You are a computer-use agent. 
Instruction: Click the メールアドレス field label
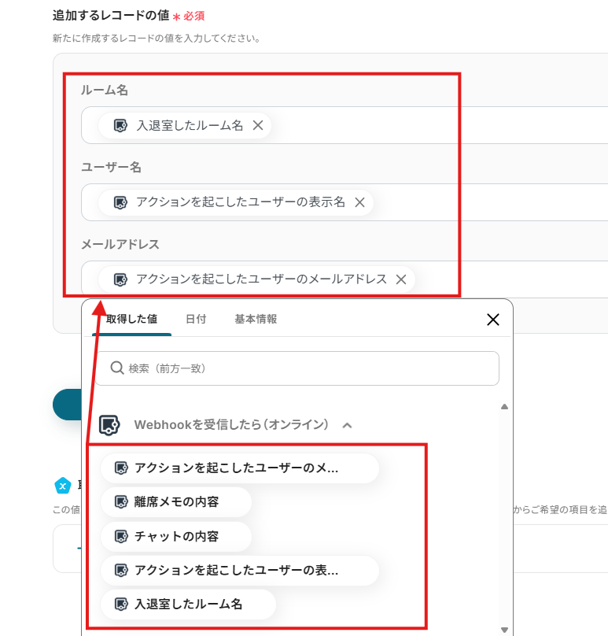(x=120, y=244)
